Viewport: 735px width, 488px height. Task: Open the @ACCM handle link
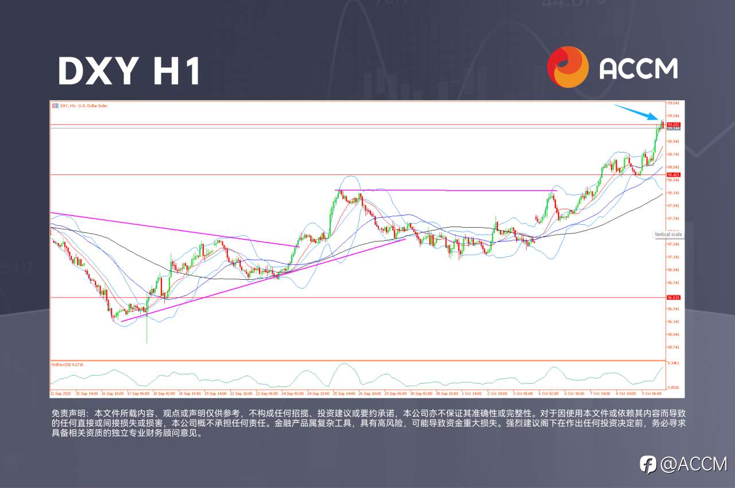pos(694,464)
